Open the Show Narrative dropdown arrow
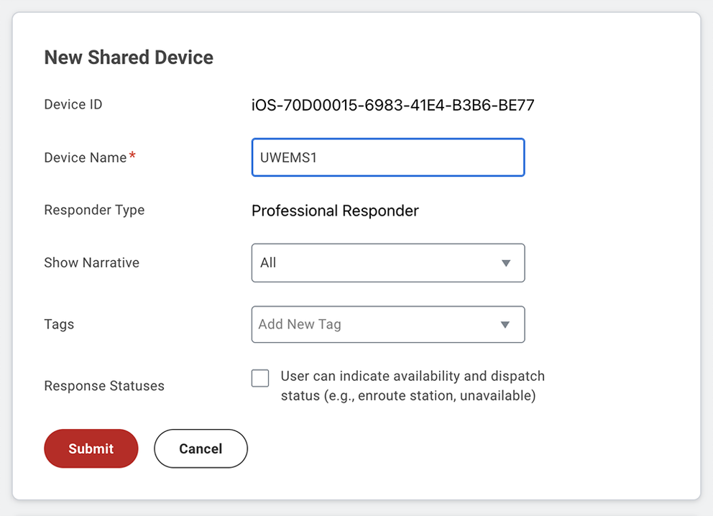Screen dimensions: 713x516 (505, 263)
